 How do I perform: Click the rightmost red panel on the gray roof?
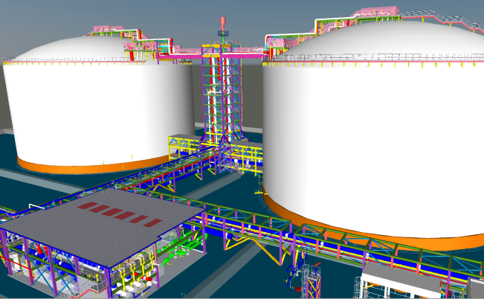152,222
